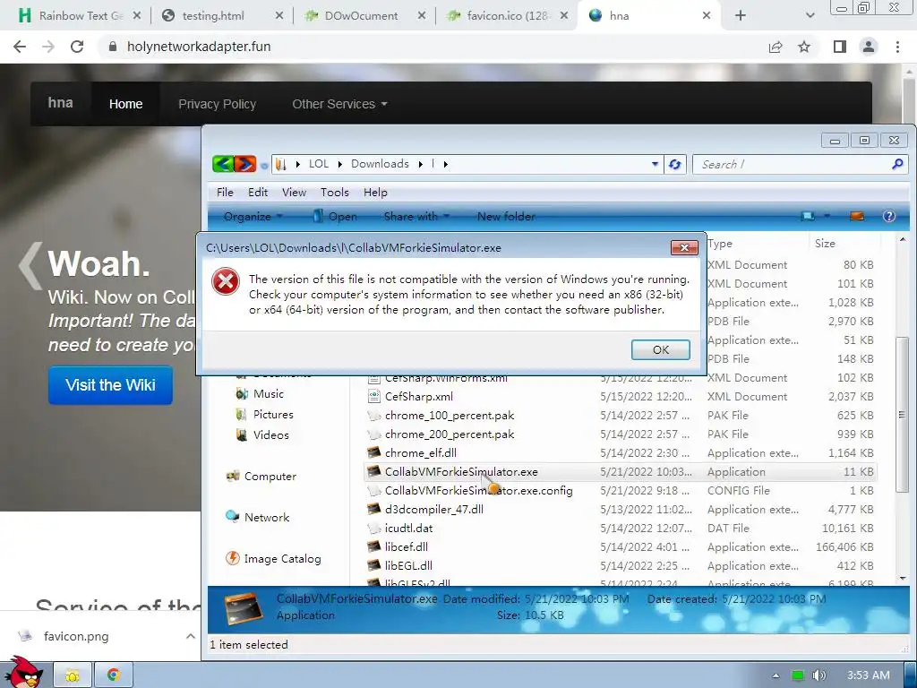The width and height of the screenshot is (917, 688).
Task: Bookmark this page with the star icon
Action: pyautogui.click(x=804, y=47)
